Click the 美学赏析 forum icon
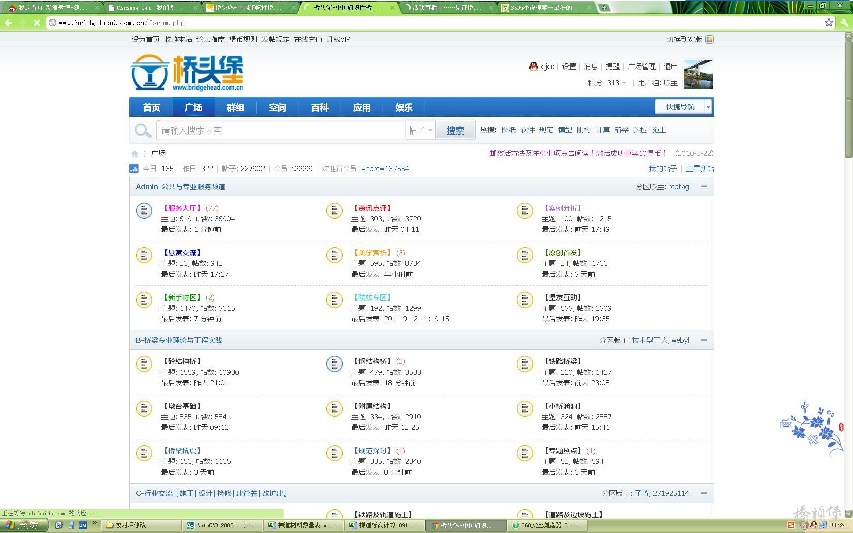This screenshot has width=853, height=533. tap(335, 255)
